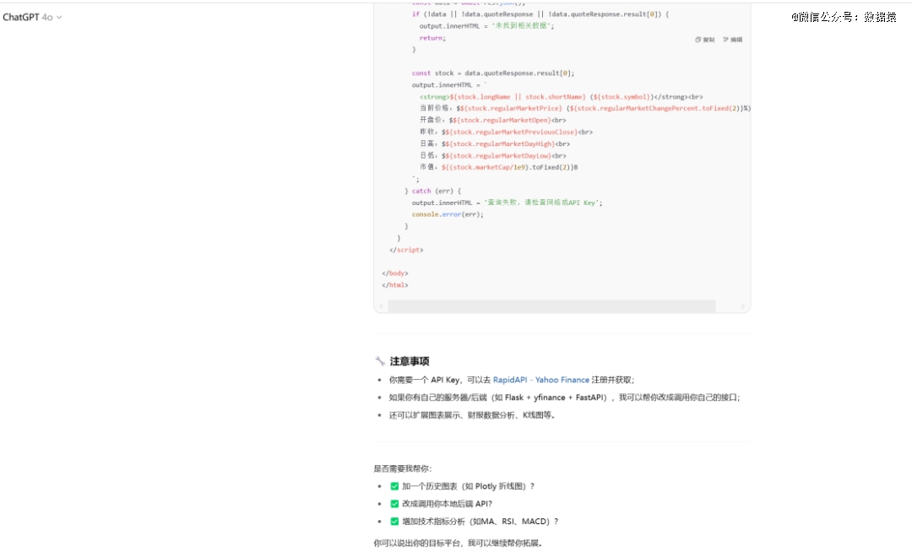Click the green check for 加一个历史图表
The image size is (912, 552).
(x=394, y=486)
